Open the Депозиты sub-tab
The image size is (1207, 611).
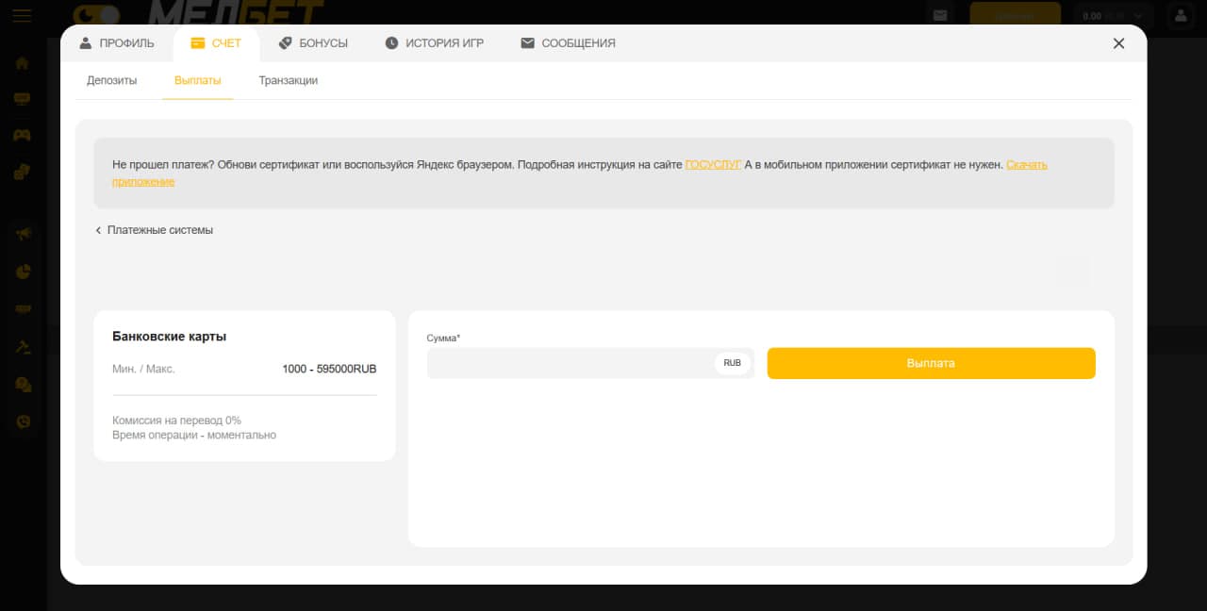click(x=112, y=81)
